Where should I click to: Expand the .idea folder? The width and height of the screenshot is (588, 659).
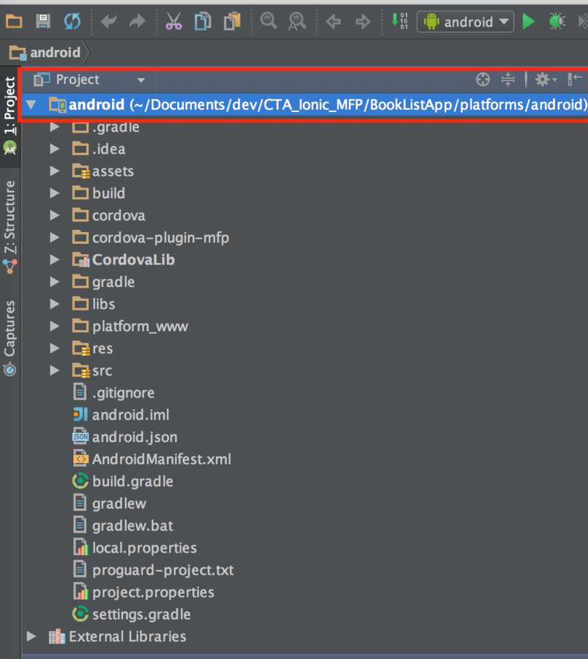click(x=54, y=149)
